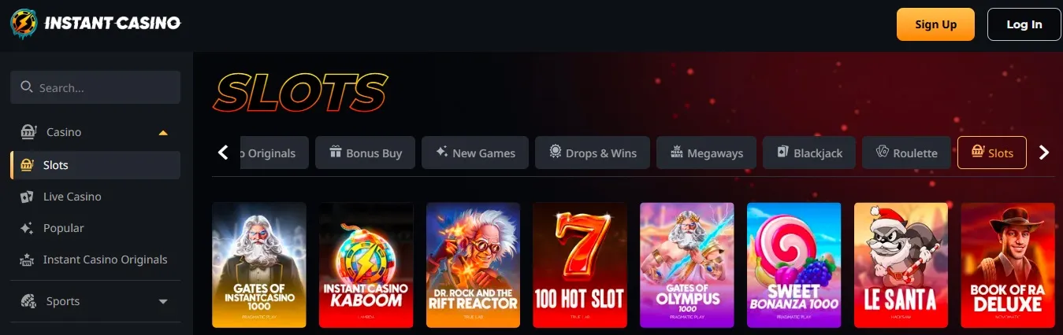Screen dimensions: 1063x335
Task: Show previous categories with the left arrow
Action: click(x=223, y=153)
